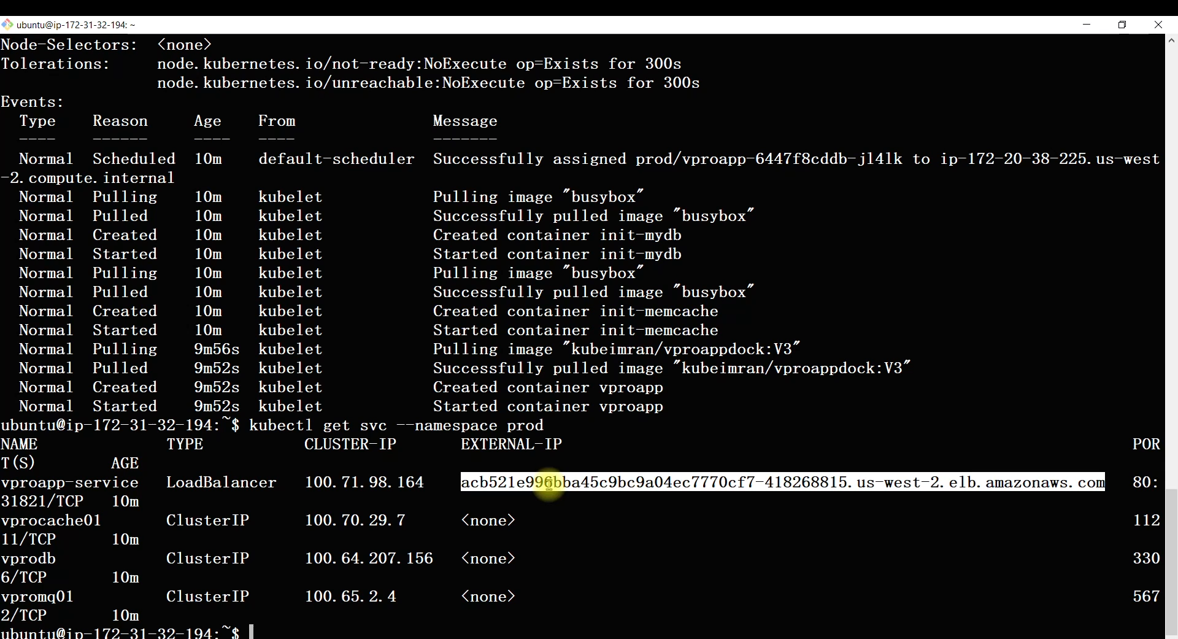Restore down the terminal window

pos(1122,25)
